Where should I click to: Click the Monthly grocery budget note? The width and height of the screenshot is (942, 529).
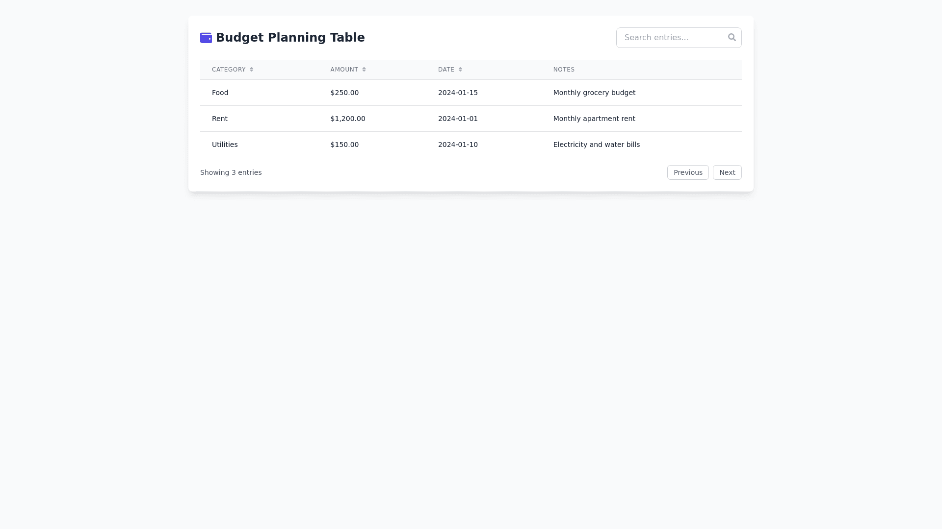tap(594, 93)
